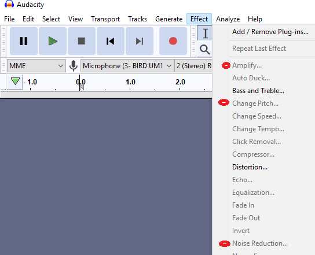Click the tools toolbar drag grabber
The height and width of the screenshot is (255, 315).
click(193, 41)
